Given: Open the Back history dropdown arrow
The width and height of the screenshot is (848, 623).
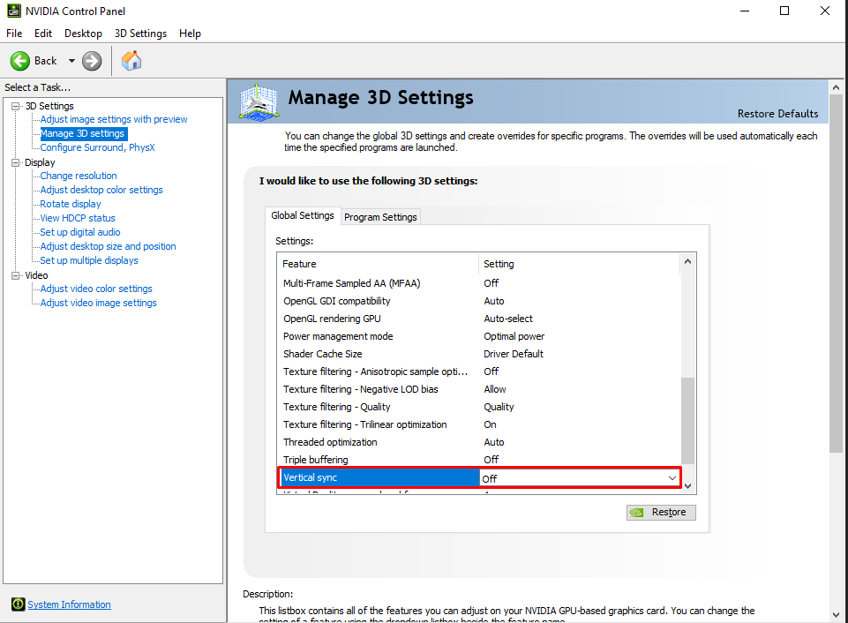Looking at the screenshot, I should (71, 61).
